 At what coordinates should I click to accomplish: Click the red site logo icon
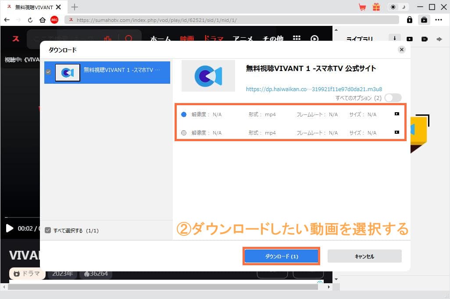pos(16,39)
